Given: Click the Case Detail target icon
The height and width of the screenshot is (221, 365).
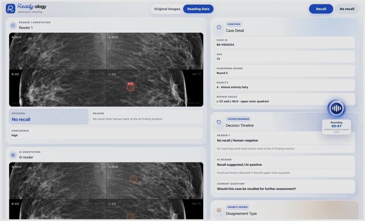Looking at the screenshot, I should pyautogui.click(x=219, y=27).
